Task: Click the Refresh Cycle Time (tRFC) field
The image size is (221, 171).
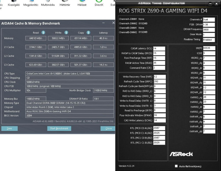Action: point(160,81)
